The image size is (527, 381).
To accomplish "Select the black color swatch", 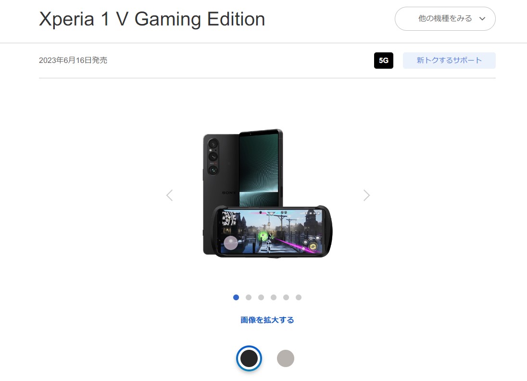I will click(x=249, y=358).
